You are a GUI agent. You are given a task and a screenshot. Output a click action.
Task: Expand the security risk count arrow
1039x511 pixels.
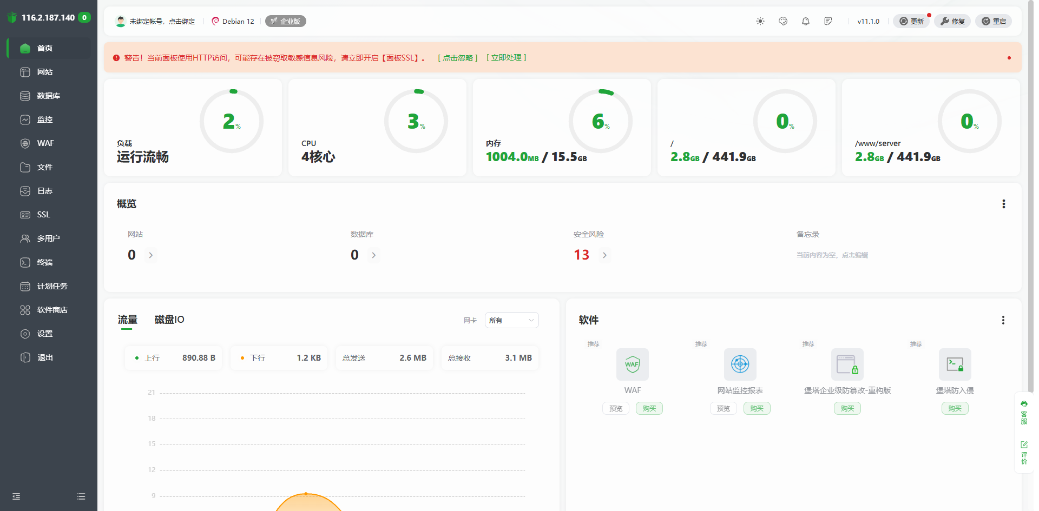coord(604,255)
